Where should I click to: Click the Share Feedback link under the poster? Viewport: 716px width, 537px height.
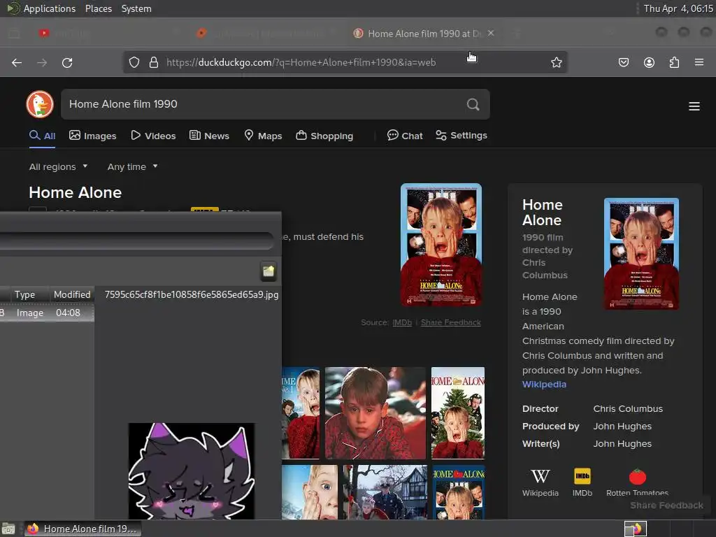[x=451, y=322]
